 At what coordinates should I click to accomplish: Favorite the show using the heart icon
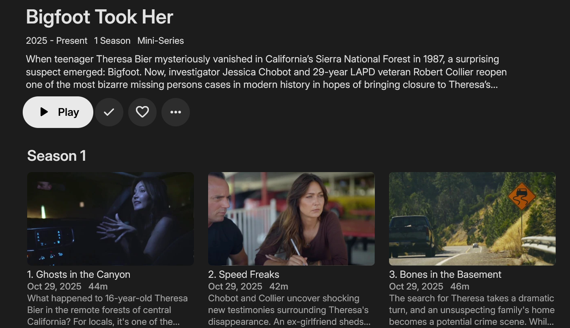[142, 112]
